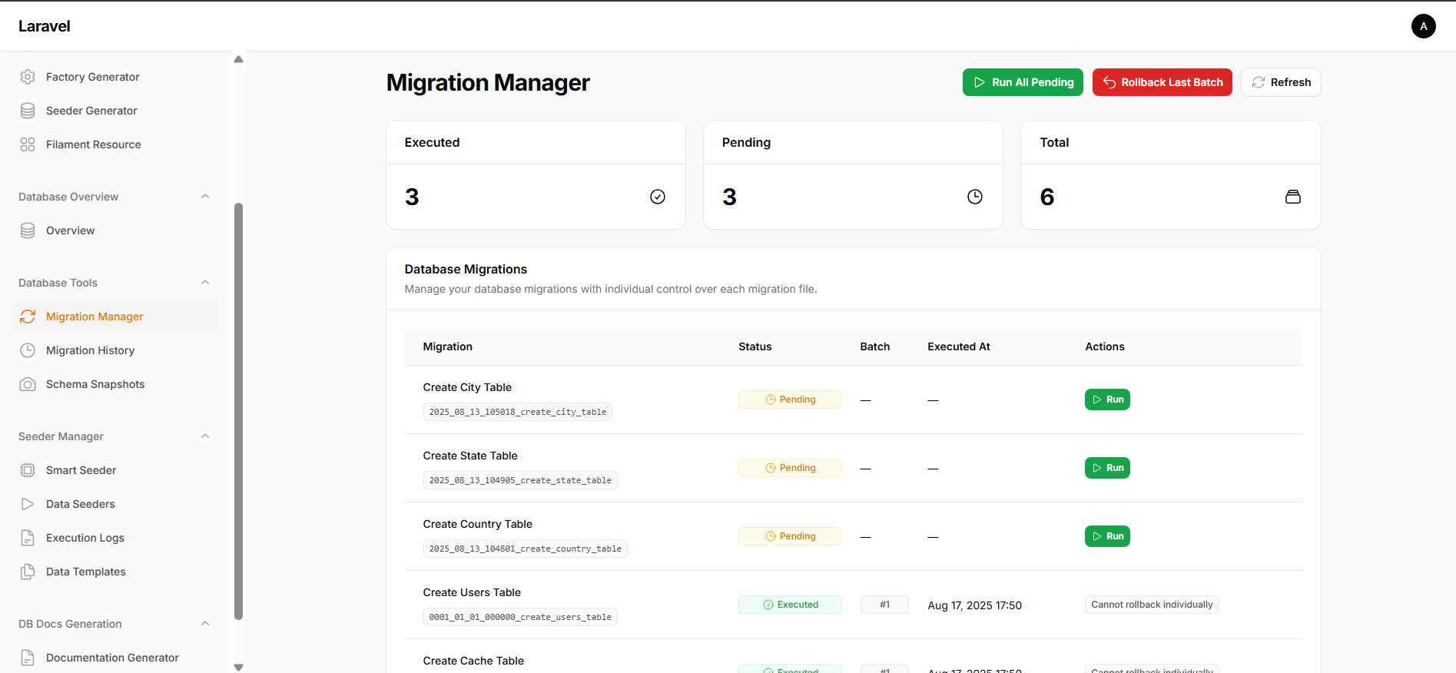Click the Laravel logo link

point(45,26)
